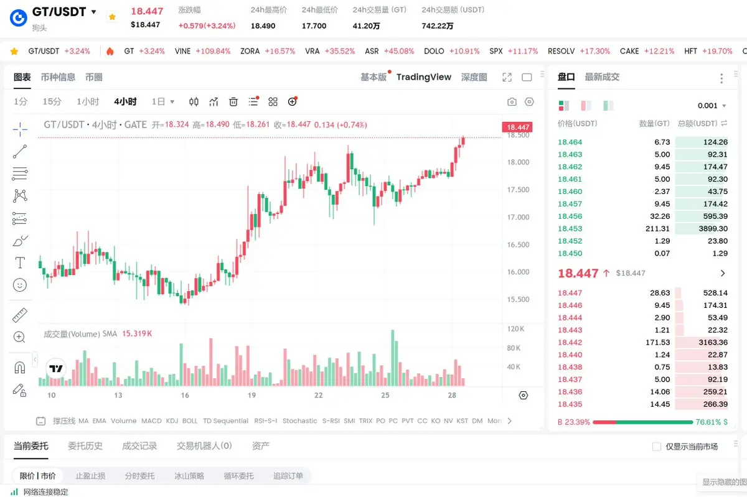Enter fullscreen chart mode

(507, 78)
